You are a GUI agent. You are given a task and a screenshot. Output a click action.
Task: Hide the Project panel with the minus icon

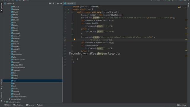[61, 4]
